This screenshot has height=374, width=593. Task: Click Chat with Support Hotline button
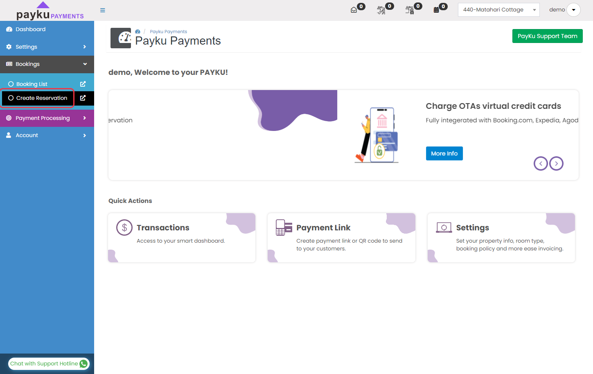point(49,364)
